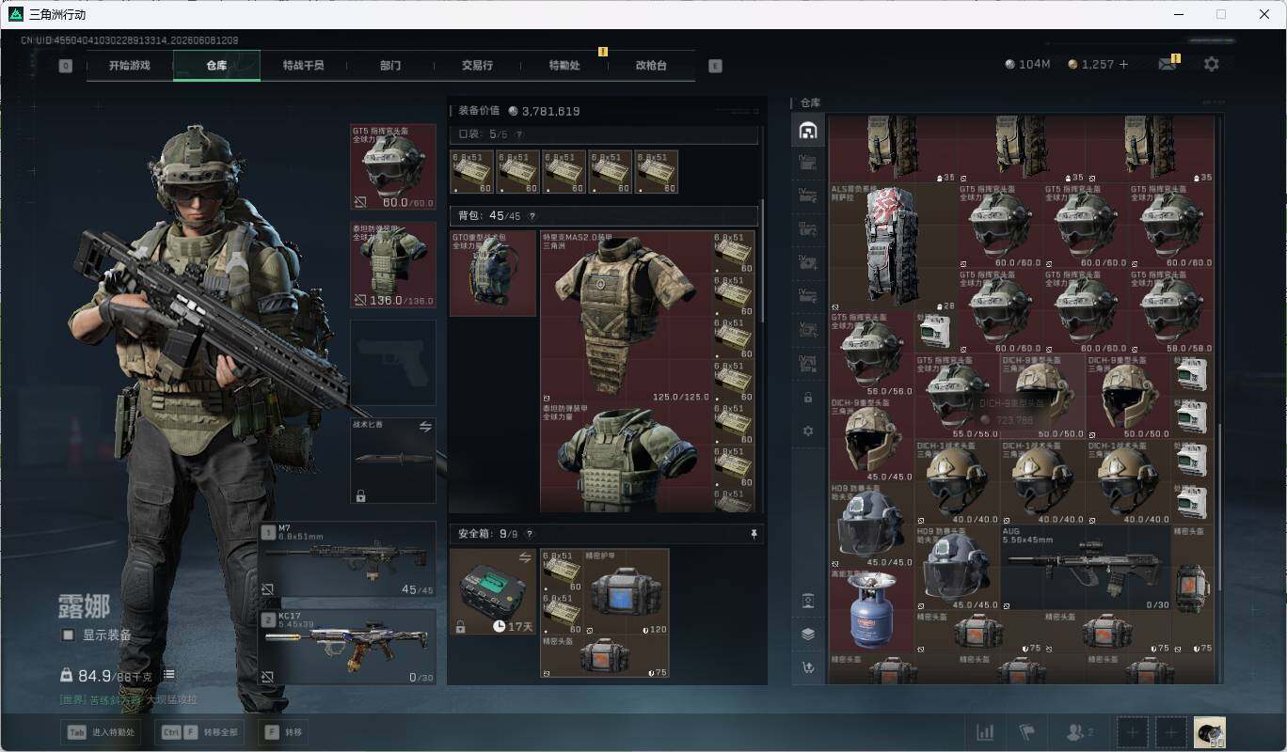Click the help icon next to 安全箱

[529, 534]
